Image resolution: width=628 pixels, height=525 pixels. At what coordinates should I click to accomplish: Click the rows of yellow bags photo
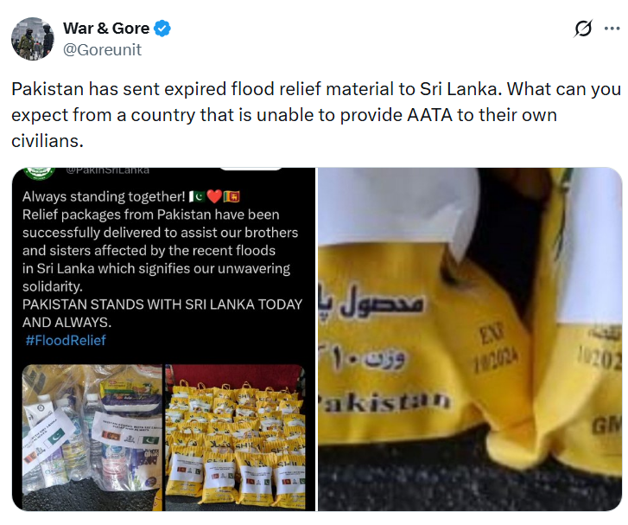(x=235, y=437)
